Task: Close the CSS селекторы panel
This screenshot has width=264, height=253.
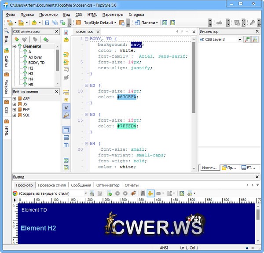Action: tap(57, 31)
